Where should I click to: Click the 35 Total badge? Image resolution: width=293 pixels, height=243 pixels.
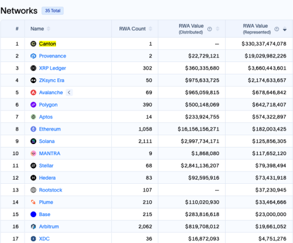tap(53, 11)
